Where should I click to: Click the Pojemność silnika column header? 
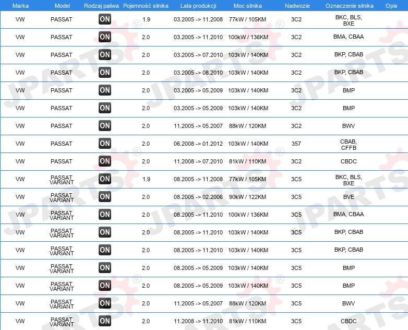[x=146, y=6]
